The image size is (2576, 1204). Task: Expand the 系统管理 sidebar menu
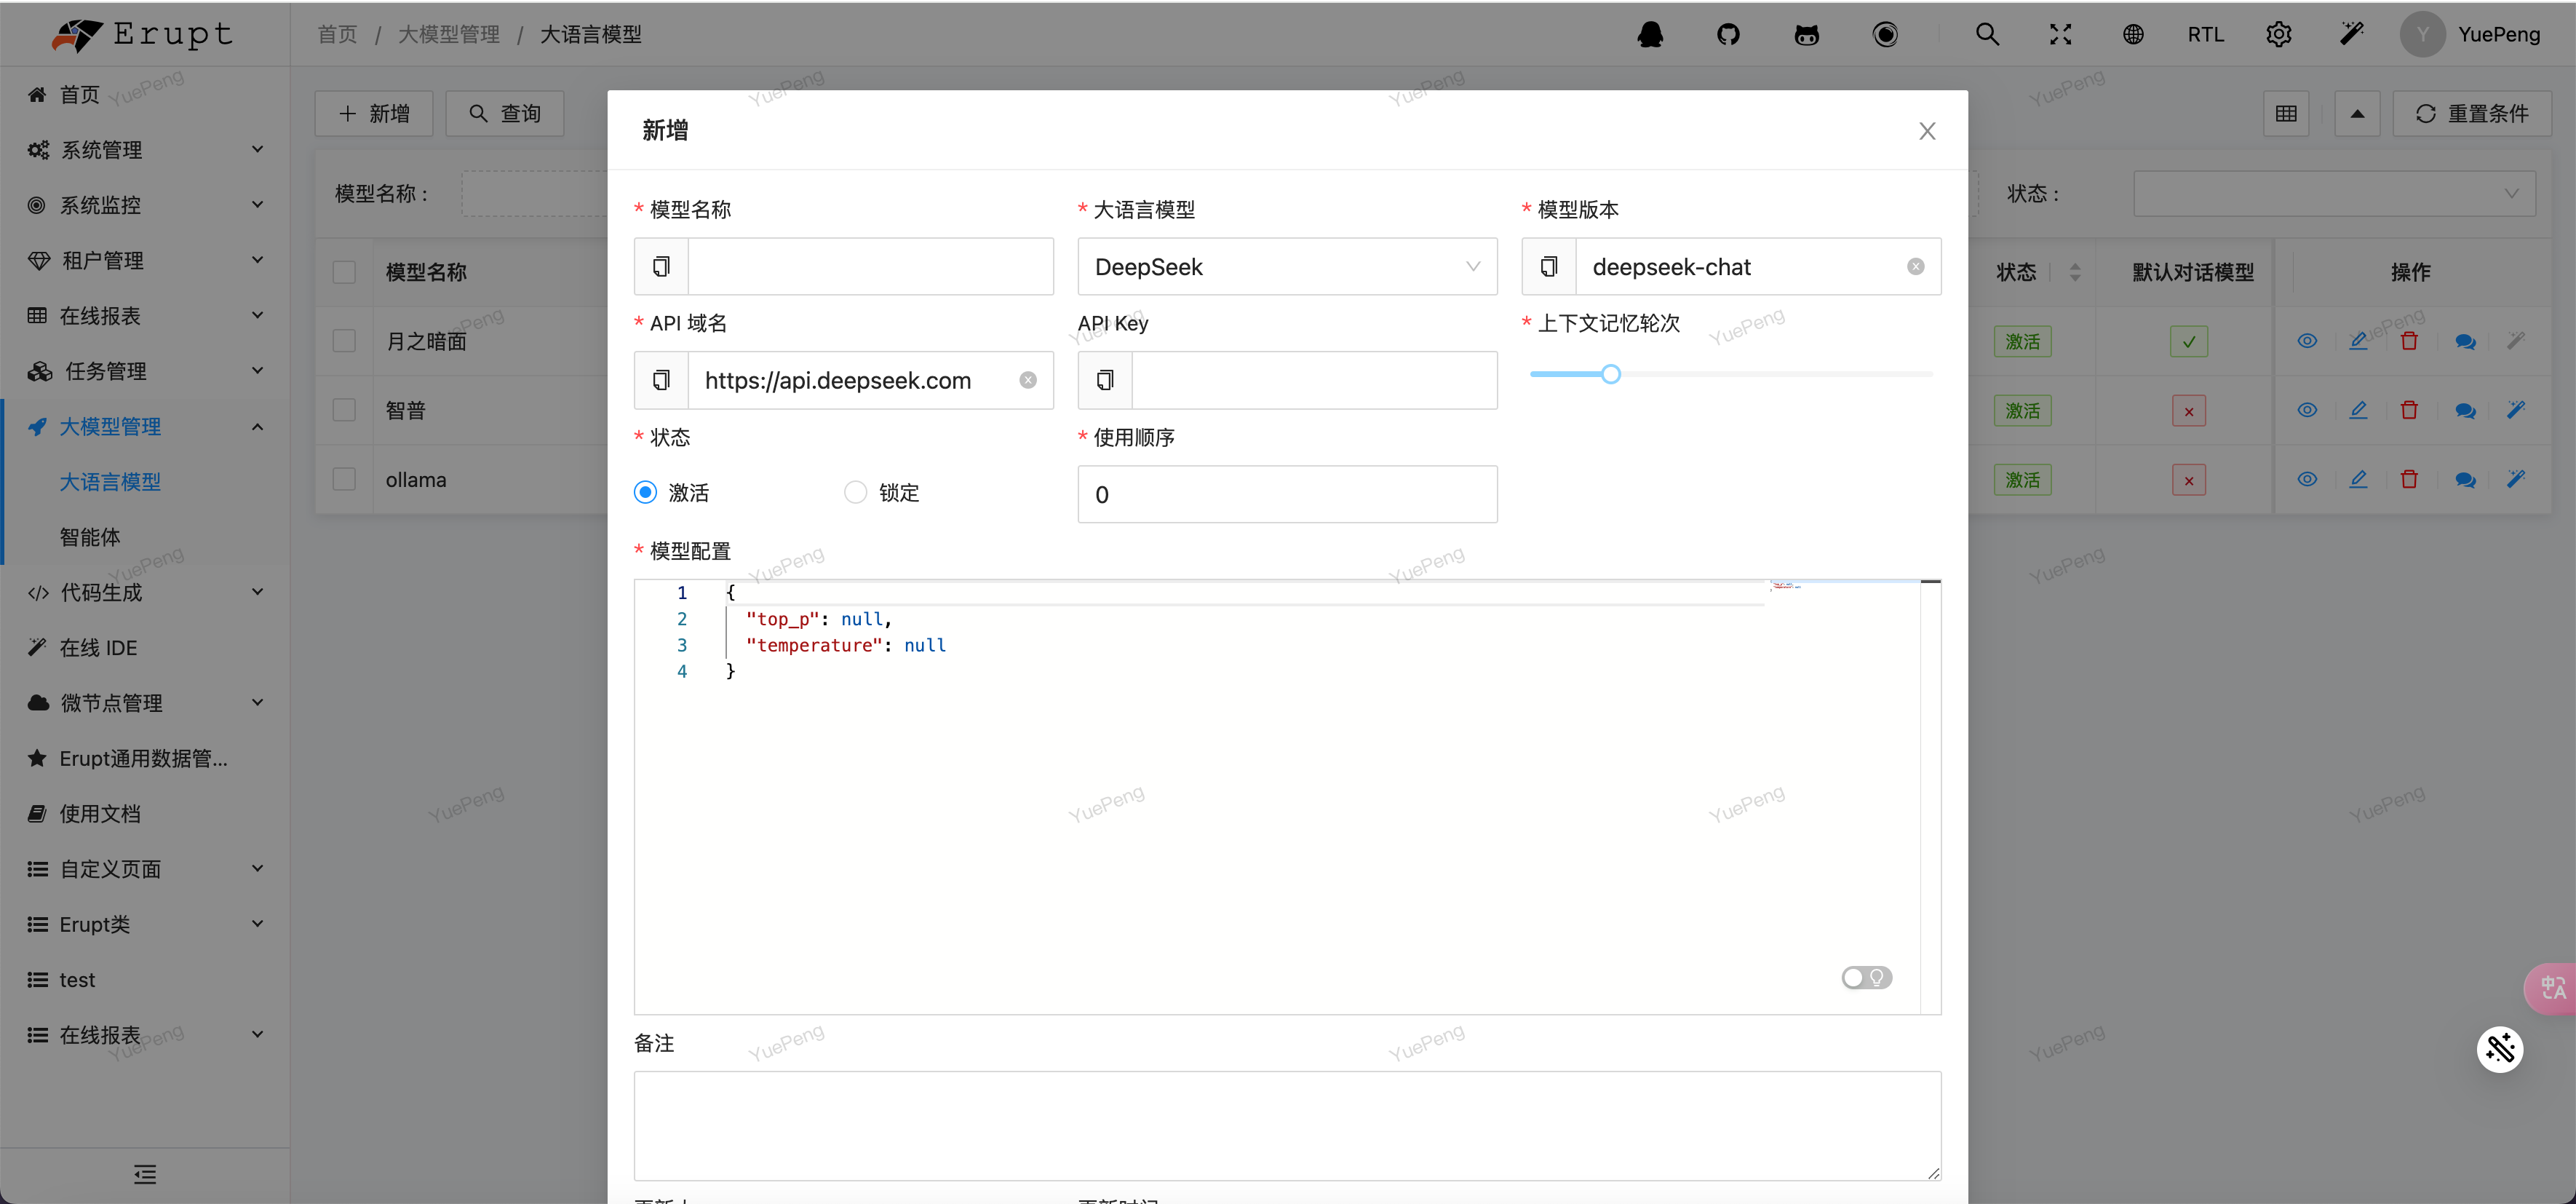[x=145, y=149]
